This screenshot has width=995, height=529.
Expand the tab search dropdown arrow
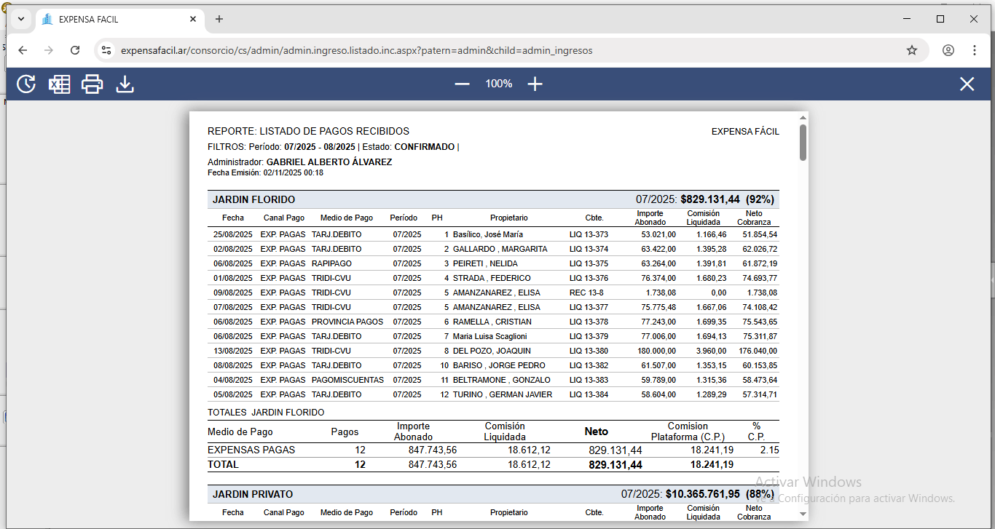pyautogui.click(x=21, y=19)
